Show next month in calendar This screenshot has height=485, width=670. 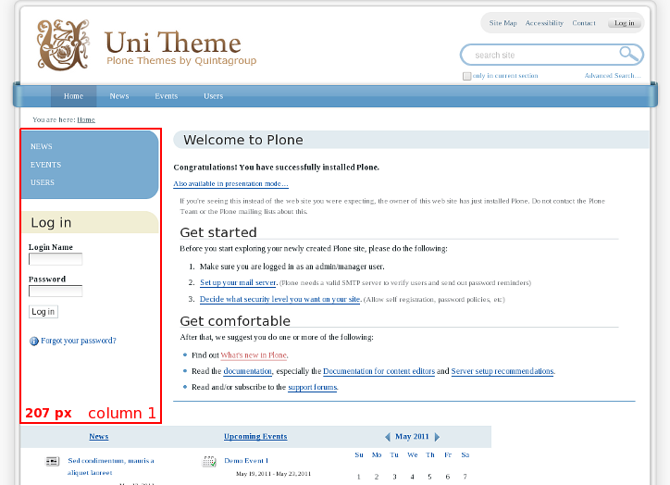tap(437, 437)
